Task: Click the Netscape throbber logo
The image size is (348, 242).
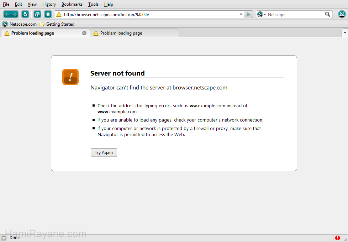Action: (342, 15)
